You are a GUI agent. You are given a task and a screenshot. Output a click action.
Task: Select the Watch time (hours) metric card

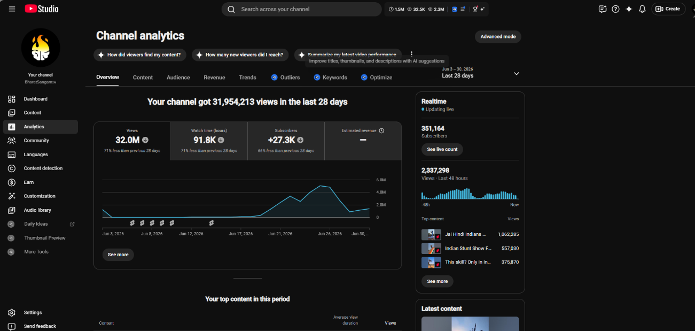tap(209, 141)
